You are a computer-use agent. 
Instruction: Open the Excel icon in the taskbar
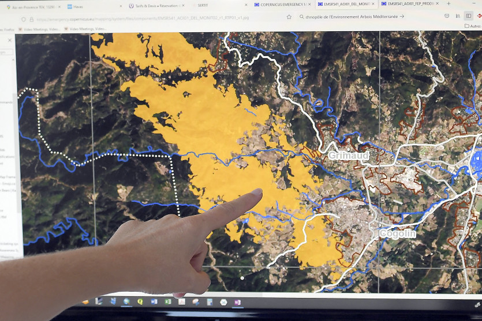click(x=167, y=301)
